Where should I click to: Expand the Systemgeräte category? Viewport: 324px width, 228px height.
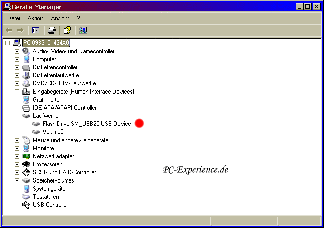pos(17,189)
